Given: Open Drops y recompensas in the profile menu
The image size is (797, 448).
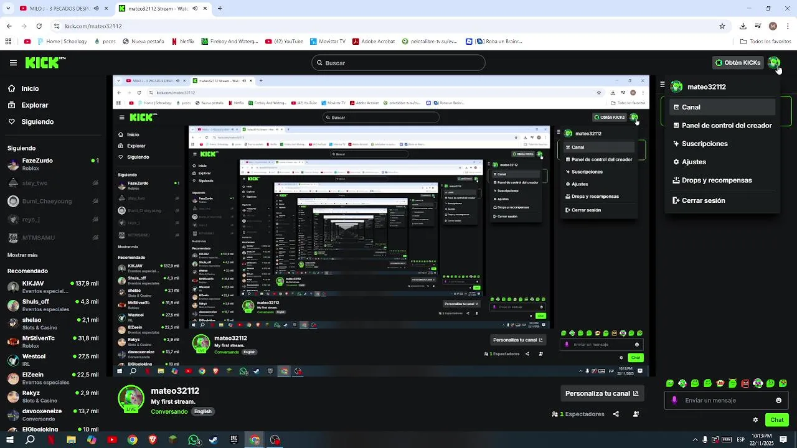Looking at the screenshot, I should click(722, 180).
